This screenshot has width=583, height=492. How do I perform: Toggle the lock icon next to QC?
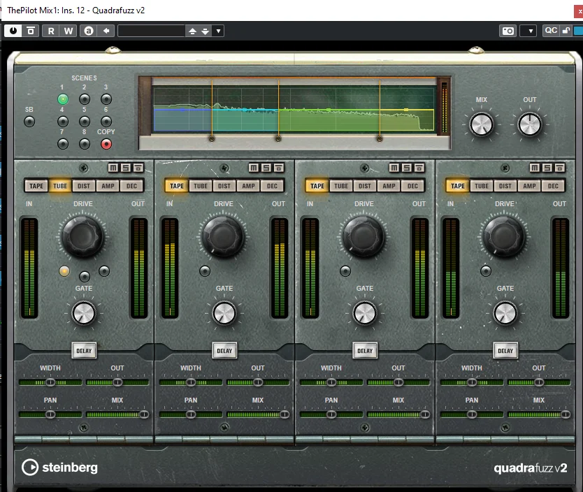point(566,31)
